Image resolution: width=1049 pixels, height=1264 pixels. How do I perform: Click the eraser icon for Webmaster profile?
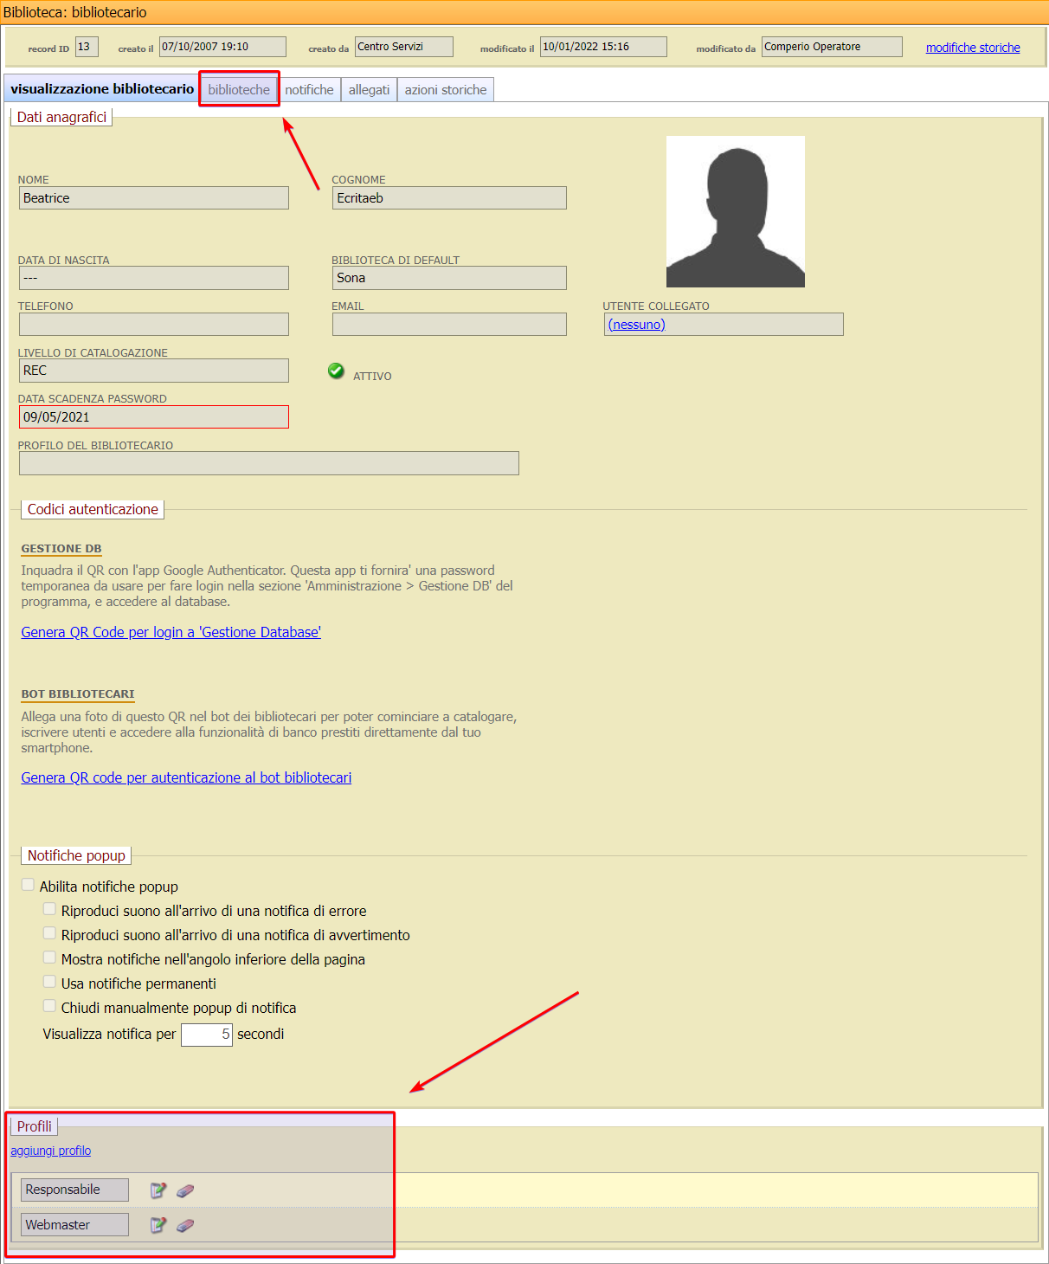[x=185, y=1225]
